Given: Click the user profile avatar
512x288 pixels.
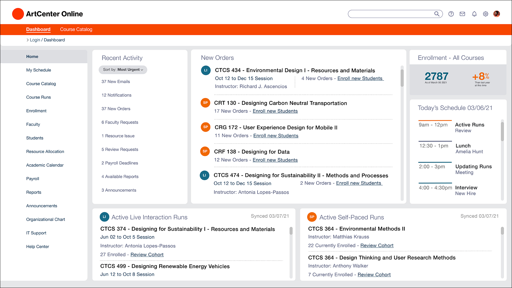Looking at the screenshot, I should tap(497, 14).
